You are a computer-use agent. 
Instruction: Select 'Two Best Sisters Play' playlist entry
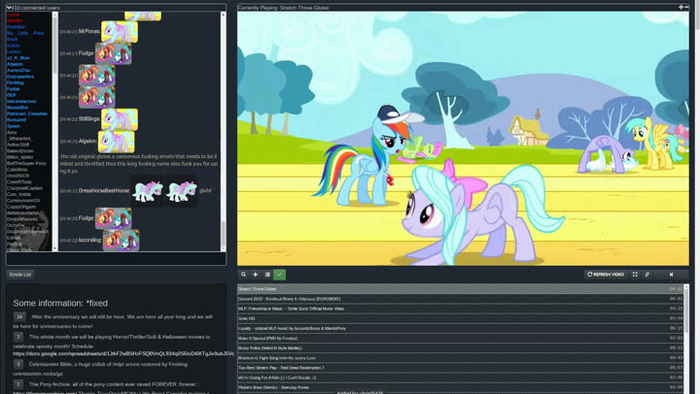click(460, 368)
